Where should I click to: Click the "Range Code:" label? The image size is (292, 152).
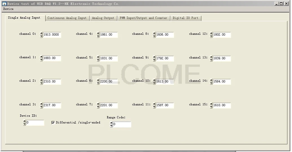(x=116, y=118)
